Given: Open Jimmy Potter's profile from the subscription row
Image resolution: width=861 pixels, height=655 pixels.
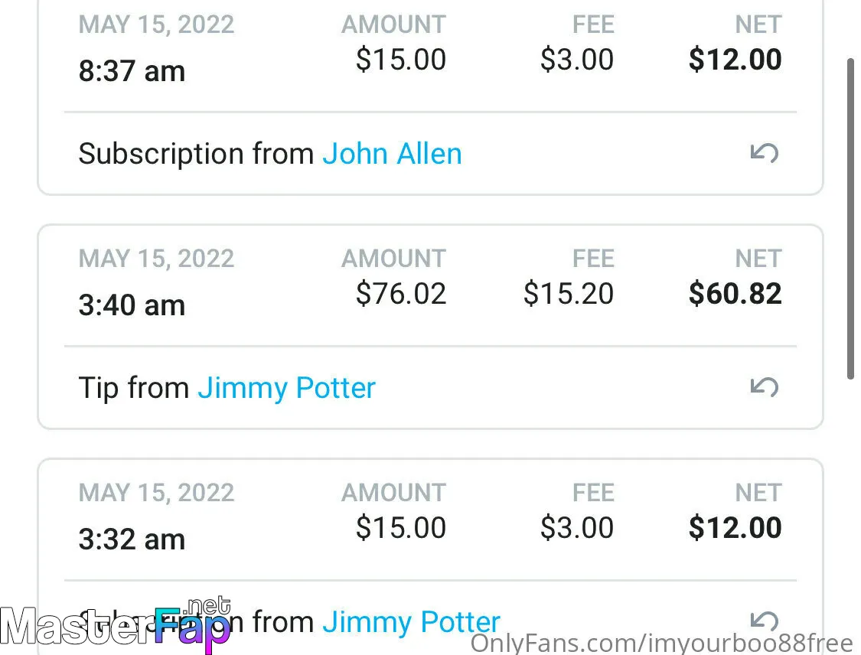Looking at the screenshot, I should (411, 622).
